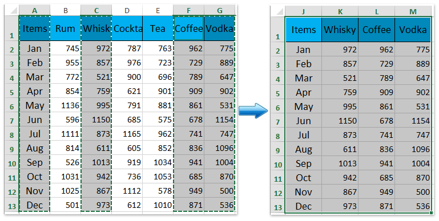Select the Tea header cell
This screenshot has width=439, height=221.
158,28
